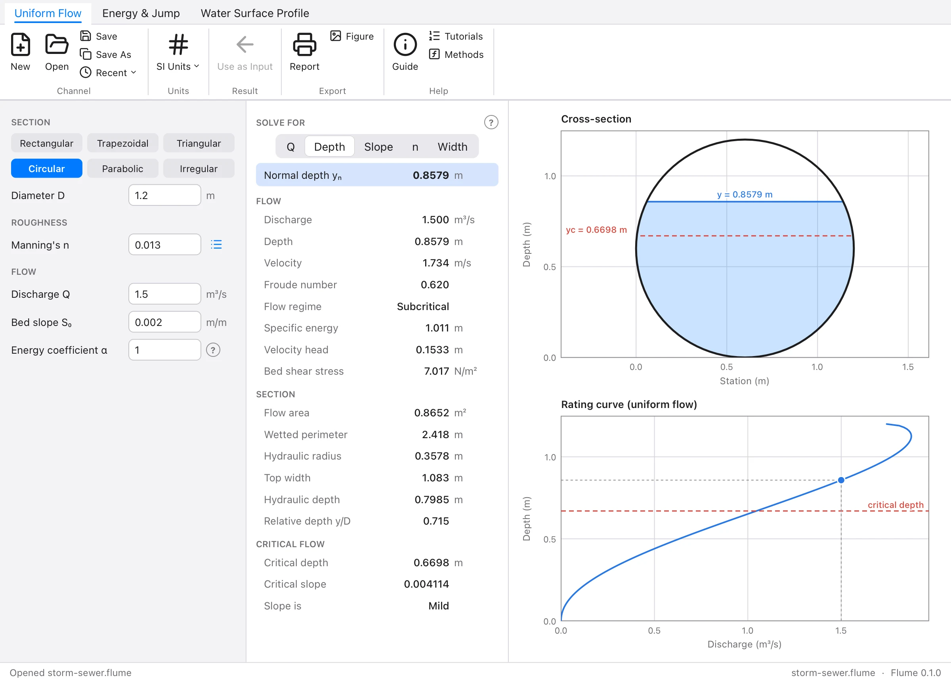Click the Recent clock icon
The width and height of the screenshot is (951, 682).
(x=86, y=72)
